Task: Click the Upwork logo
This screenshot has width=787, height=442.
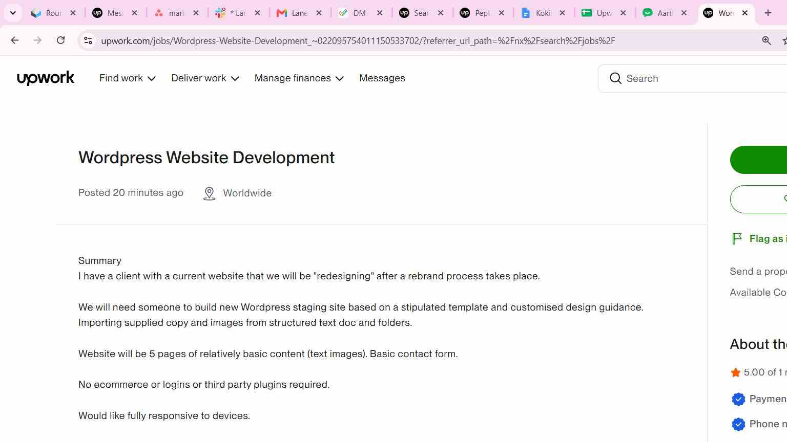Action: point(46,78)
